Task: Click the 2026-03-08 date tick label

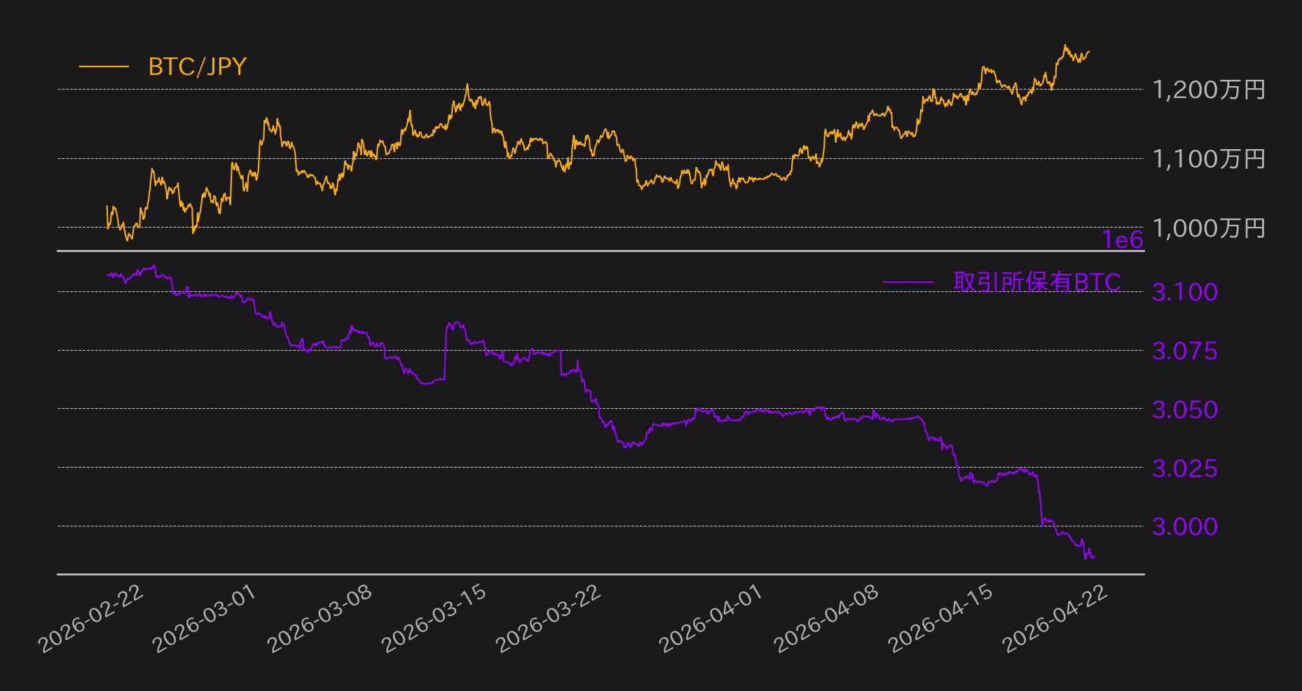Action: (x=320, y=620)
